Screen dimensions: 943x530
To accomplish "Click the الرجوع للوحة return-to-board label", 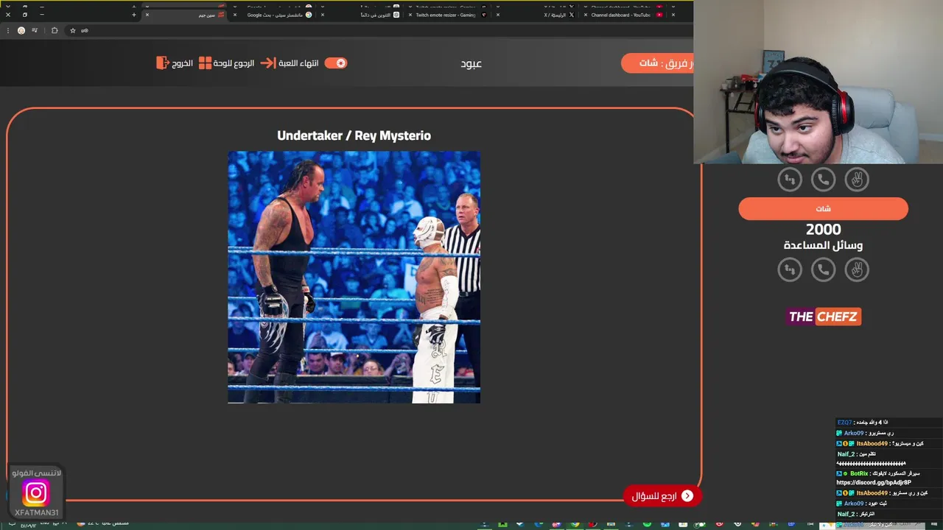I will pos(234,63).
